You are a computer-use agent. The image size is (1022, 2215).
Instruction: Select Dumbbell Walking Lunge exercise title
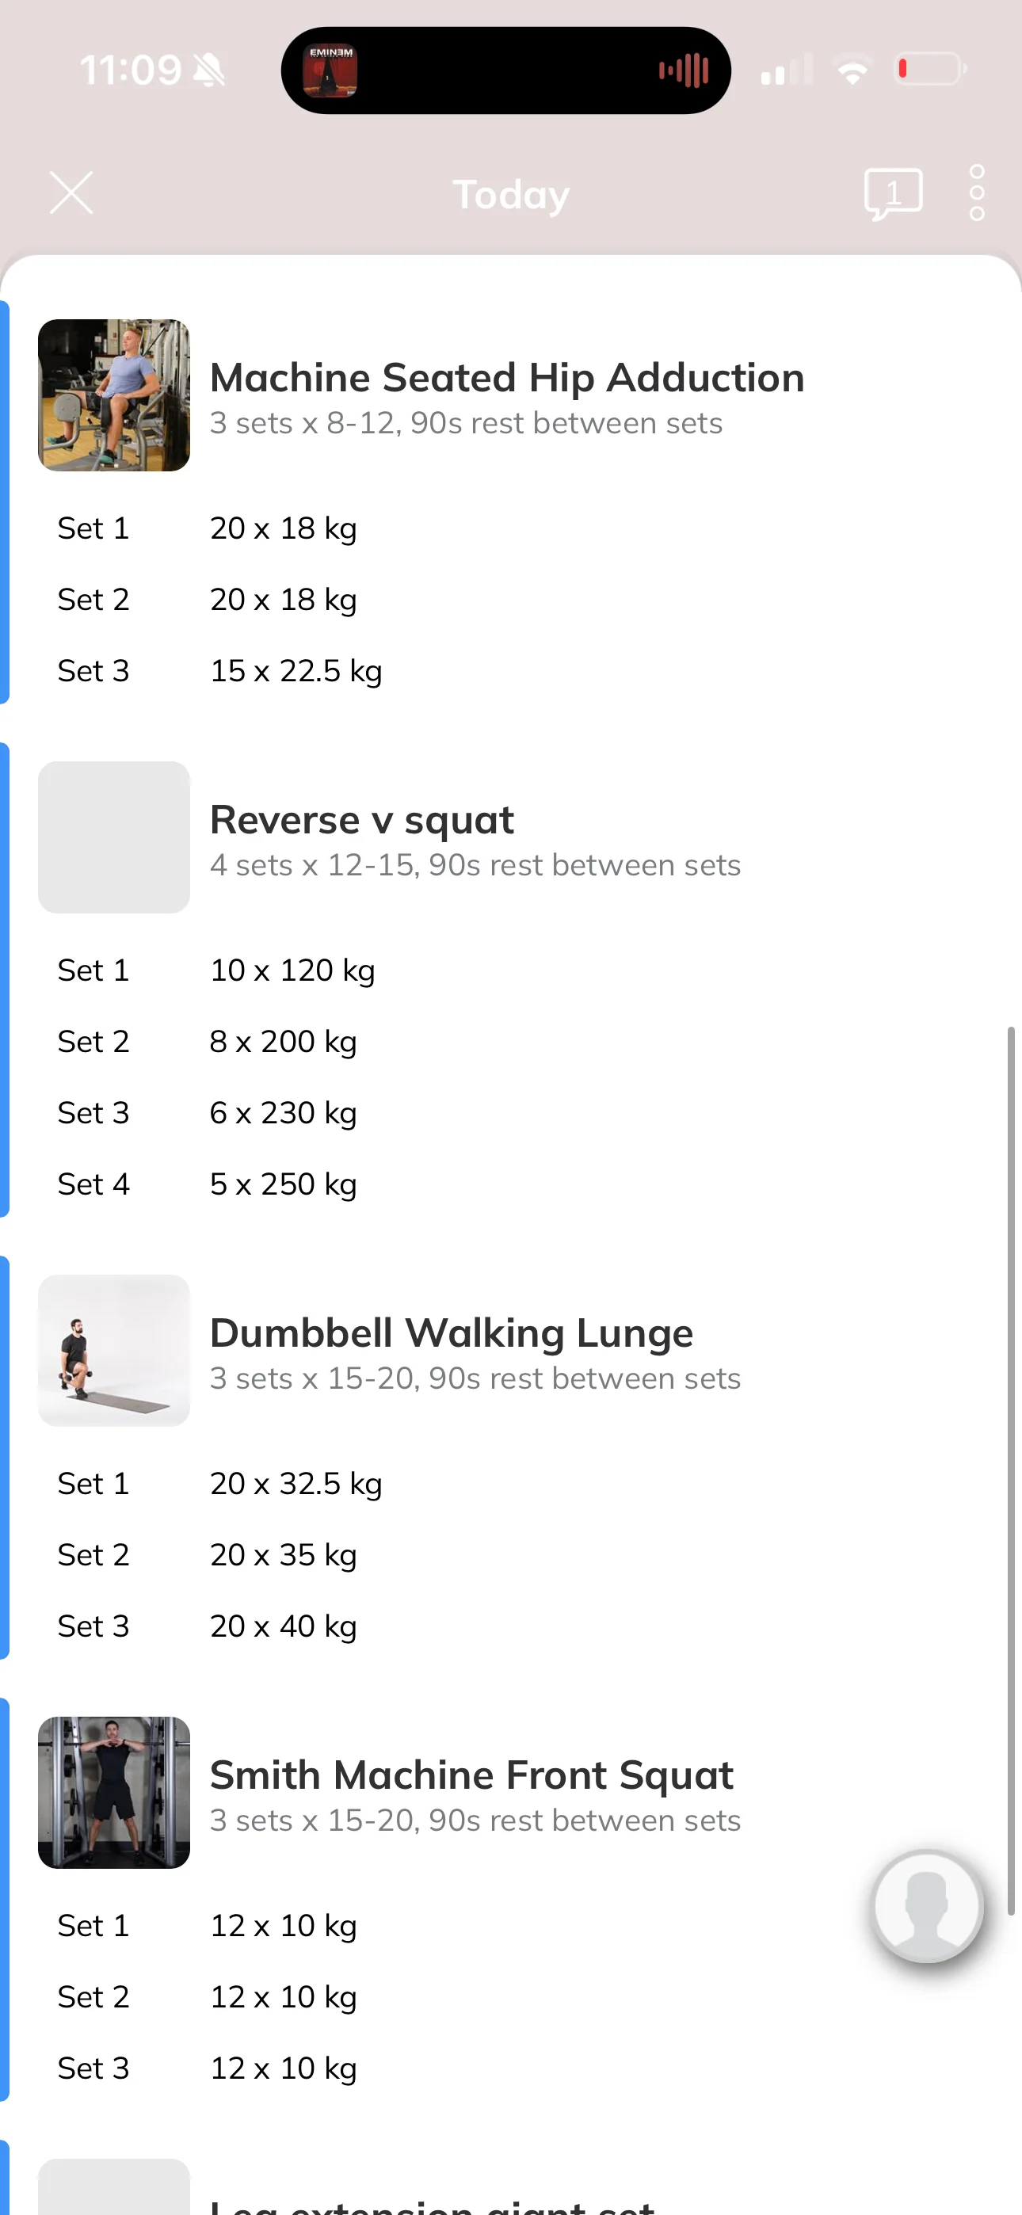point(452,1332)
